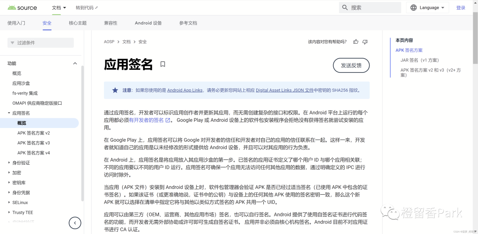This screenshot has height=234, width=478.
Task: Collapse the sidebar with the arrow button
Action: [75, 223]
